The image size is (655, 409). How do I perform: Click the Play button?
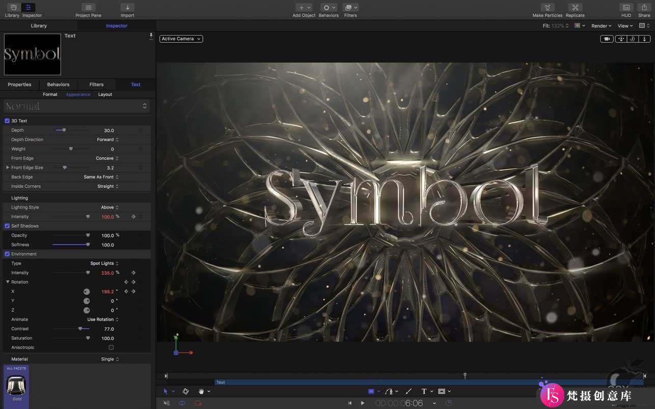coord(363,403)
